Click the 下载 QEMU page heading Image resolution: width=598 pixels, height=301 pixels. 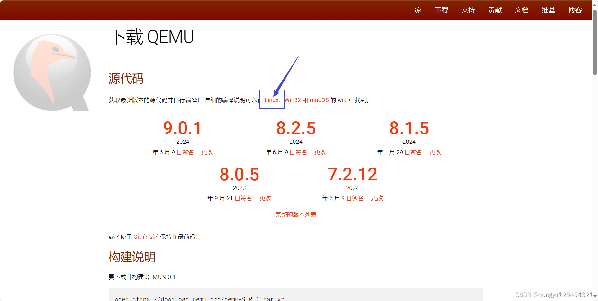151,37
